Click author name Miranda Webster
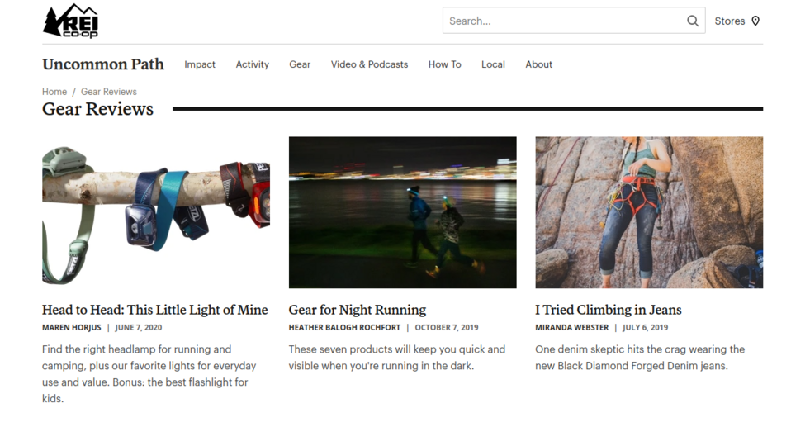Image resolution: width=791 pixels, height=427 pixels. pos(572,328)
